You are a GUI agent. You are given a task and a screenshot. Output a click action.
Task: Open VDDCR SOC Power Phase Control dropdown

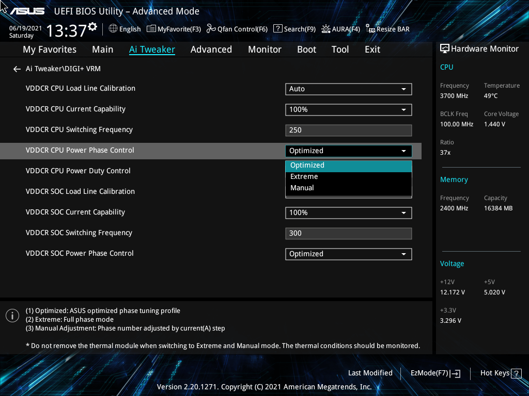[x=348, y=254]
